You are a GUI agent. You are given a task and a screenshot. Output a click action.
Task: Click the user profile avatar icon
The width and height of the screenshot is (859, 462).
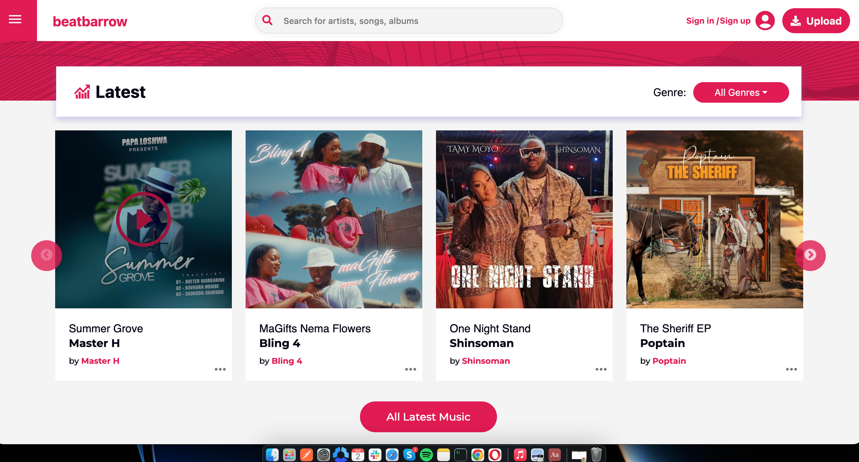click(x=765, y=21)
